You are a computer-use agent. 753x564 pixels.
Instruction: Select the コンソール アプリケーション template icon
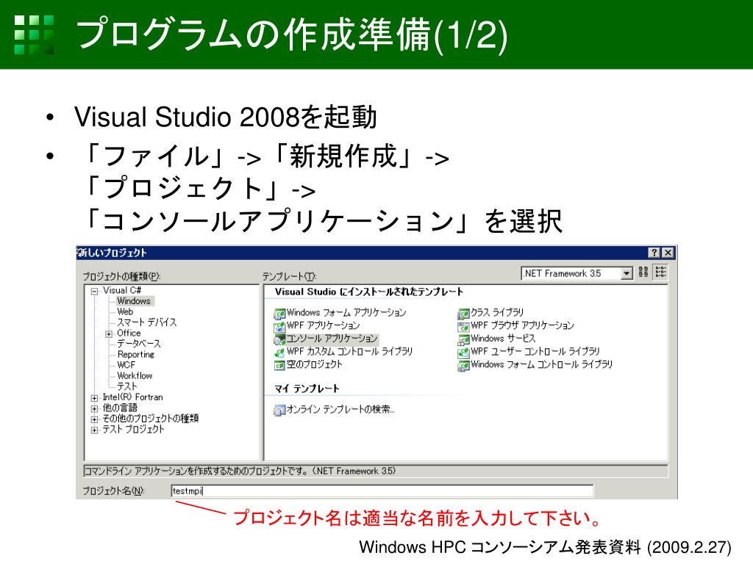coord(279,340)
